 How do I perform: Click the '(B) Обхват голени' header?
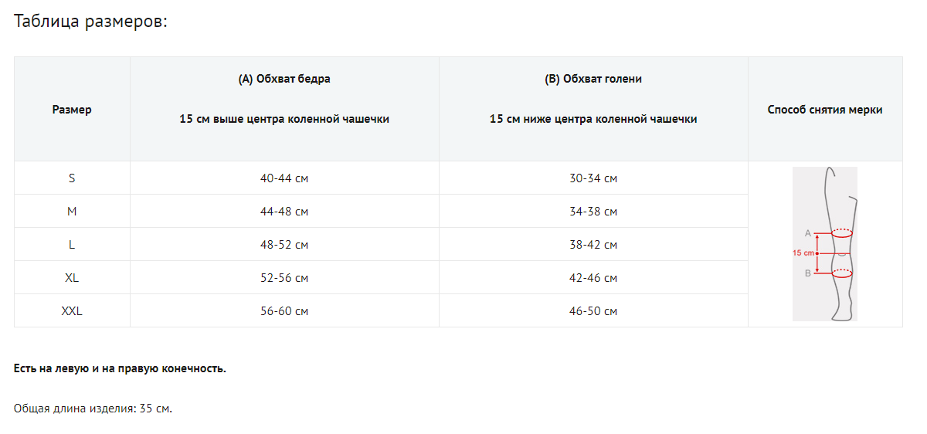[593, 79]
